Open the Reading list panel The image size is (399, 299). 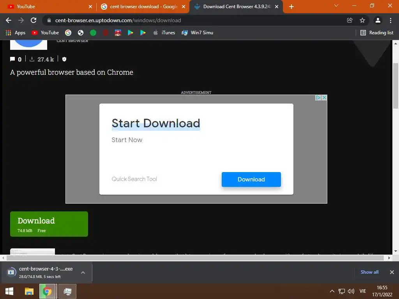[377, 33]
